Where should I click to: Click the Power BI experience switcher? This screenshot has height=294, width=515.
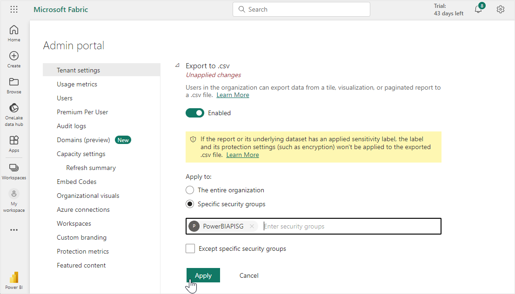pos(14,280)
